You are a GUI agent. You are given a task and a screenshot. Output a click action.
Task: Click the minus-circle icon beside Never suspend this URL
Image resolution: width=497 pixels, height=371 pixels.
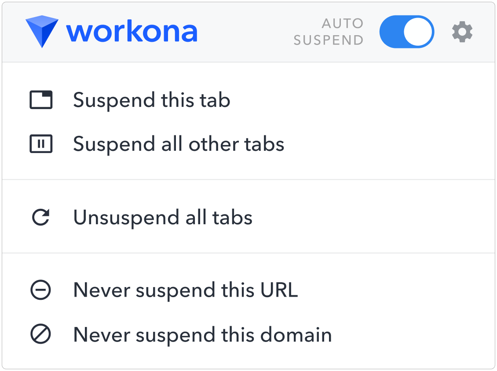pyautogui.click(x=41, y=290)
